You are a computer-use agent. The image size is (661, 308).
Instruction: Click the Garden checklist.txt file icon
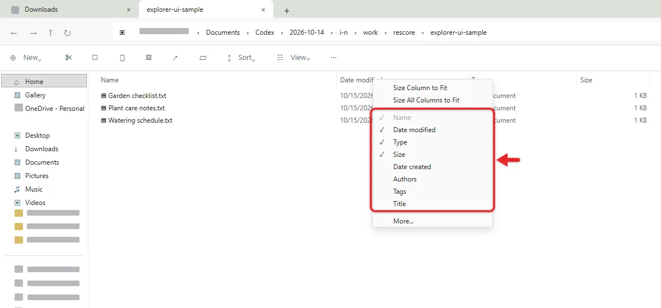coord(104,96)
